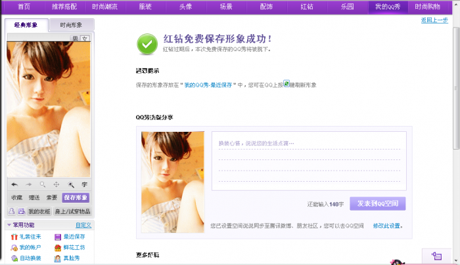The image size is (460, 265).
Task: Click the red gift icon for 礼裳往来
Action: 14,237
